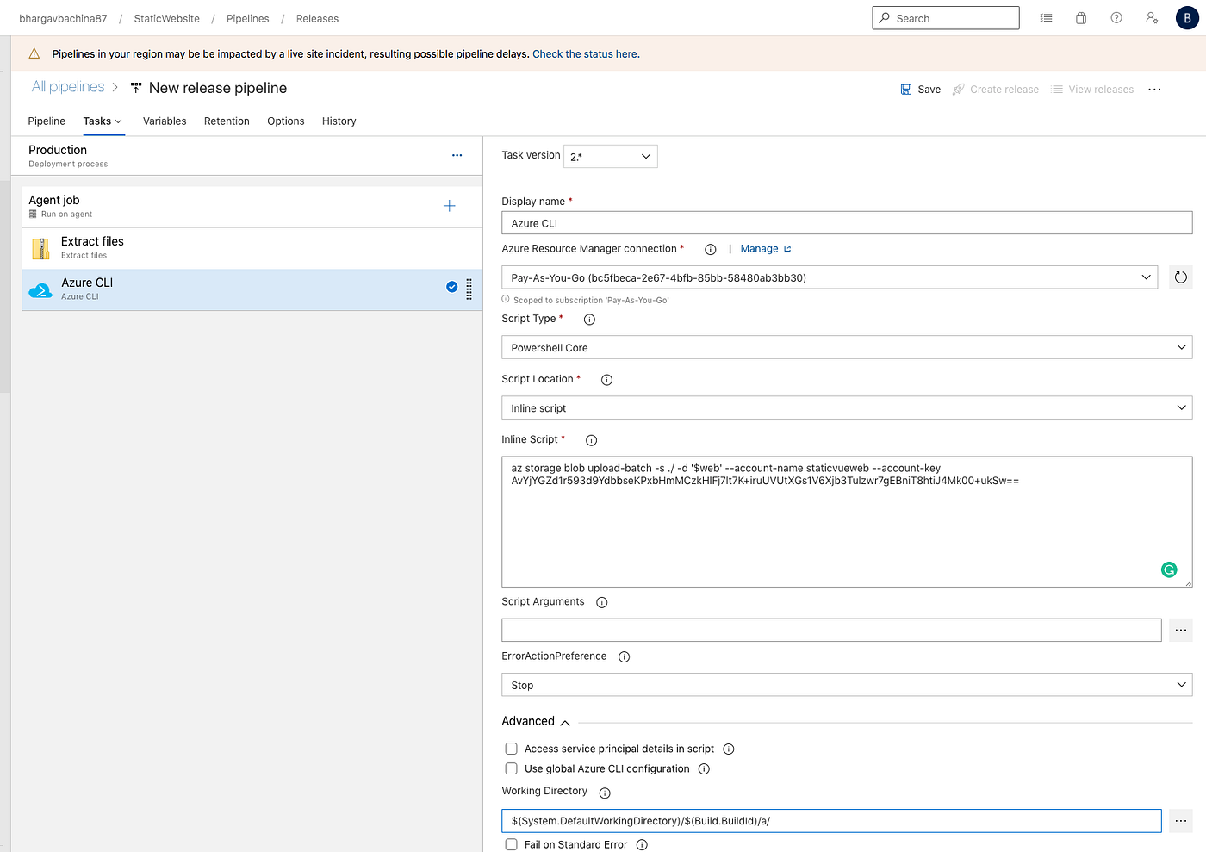Open the to-do list icon in header
The image size is (1206, 852).
[x=1045, y=17]
